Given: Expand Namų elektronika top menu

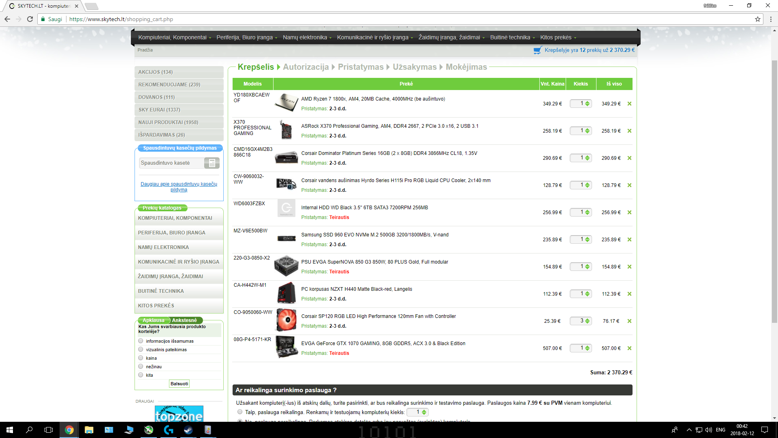Looking at the screenshot, I should (307, 37).
